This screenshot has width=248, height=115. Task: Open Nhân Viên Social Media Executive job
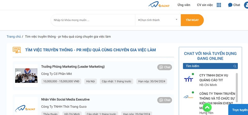(65, 99)
